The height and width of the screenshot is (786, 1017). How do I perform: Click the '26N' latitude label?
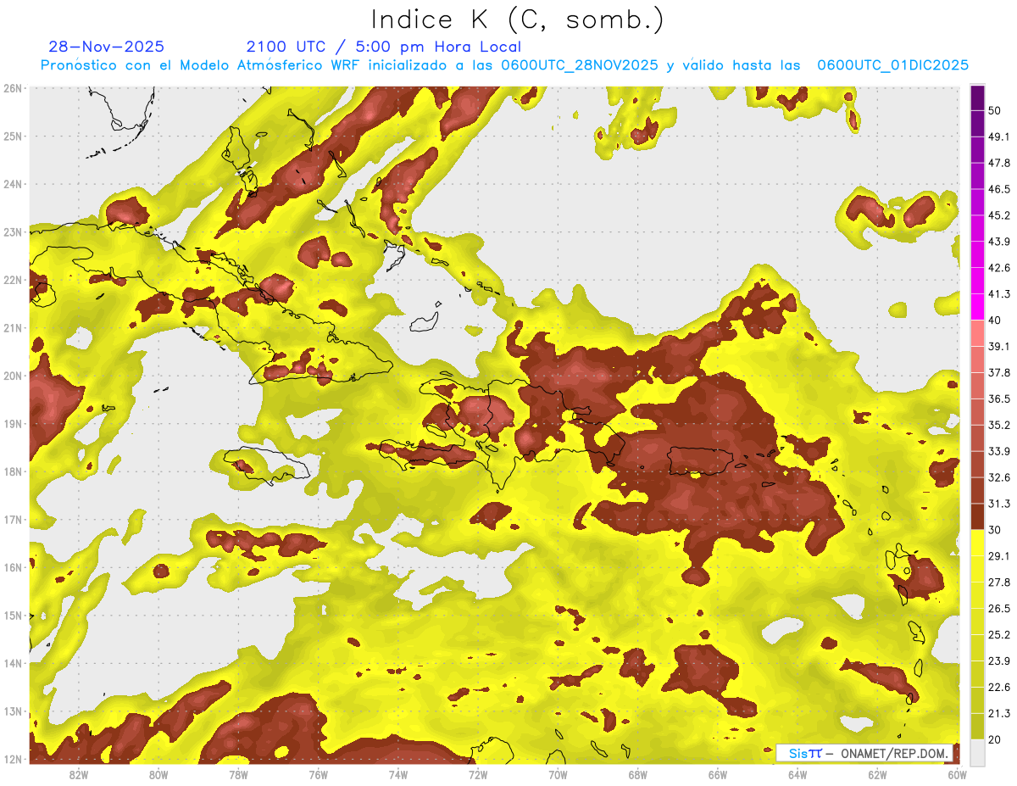click(13, 88)
